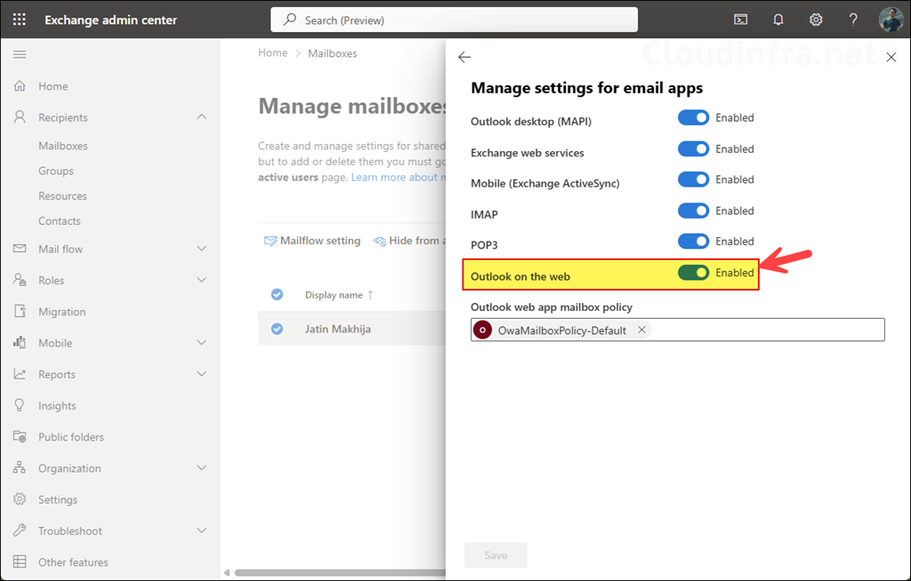Viewport: 911px width, 581px height.
Task: Disable the IMAP toggle
Action: (x=693, y=211)
